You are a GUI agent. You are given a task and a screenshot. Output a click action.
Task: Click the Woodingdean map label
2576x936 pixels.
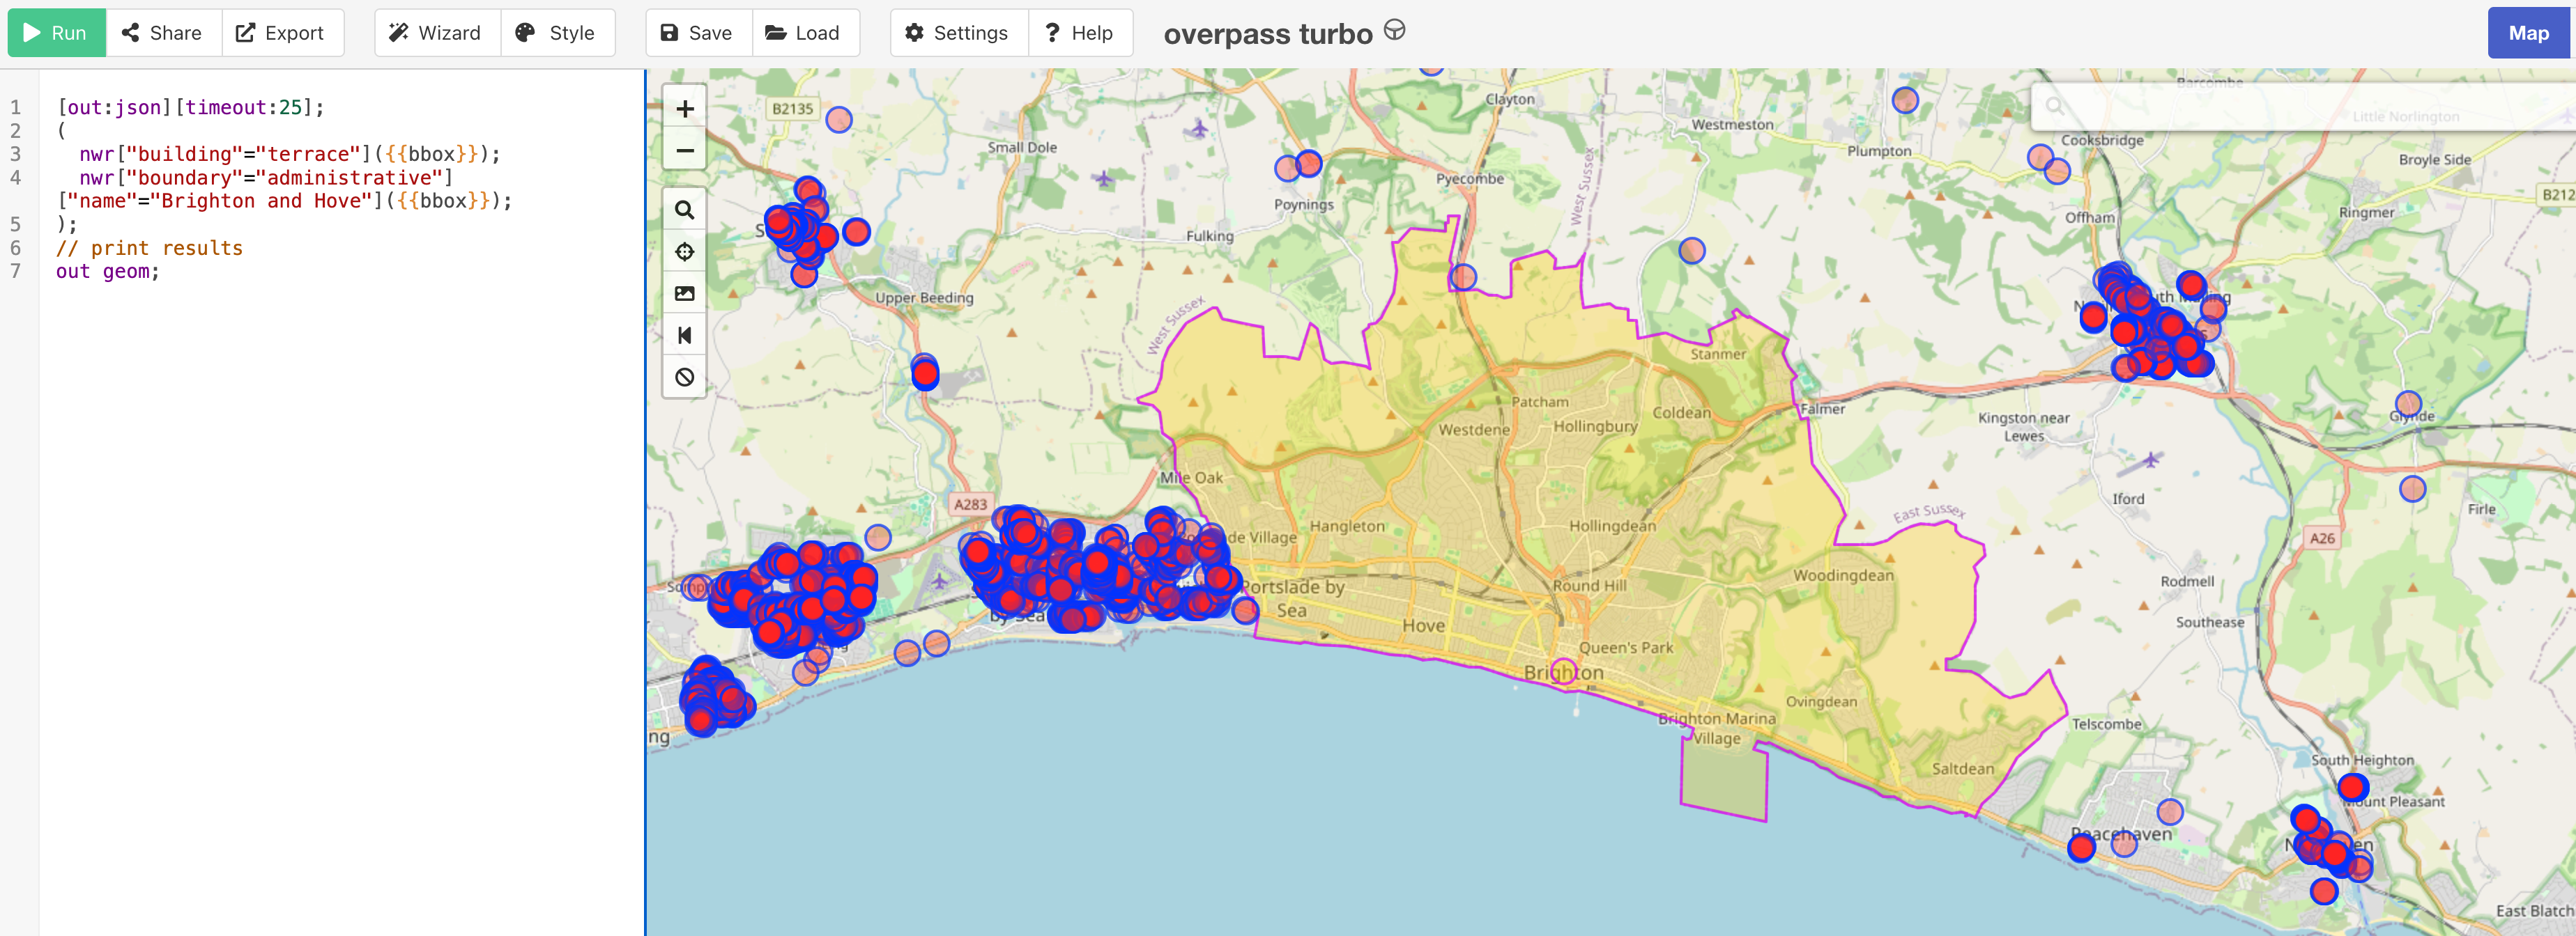[1843, 575]
